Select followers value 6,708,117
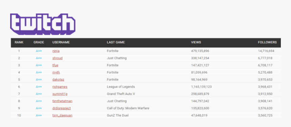Image resolution: width=291 pixels, height=127 pixels. pos(265,65)
